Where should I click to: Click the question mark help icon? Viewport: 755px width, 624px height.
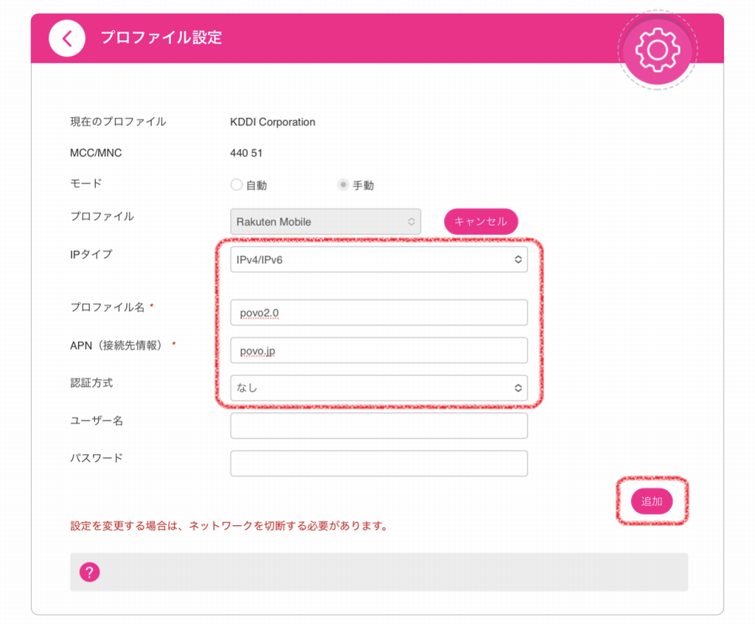click(x=89, y=572)
